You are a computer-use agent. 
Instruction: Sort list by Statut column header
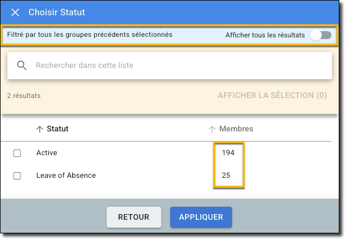pyautogui.click(x=58, y=129)
